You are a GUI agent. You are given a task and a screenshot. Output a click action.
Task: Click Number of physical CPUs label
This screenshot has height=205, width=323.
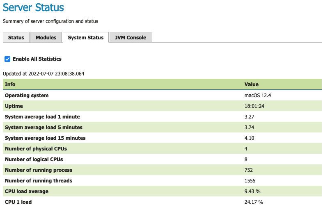[35, 148]
